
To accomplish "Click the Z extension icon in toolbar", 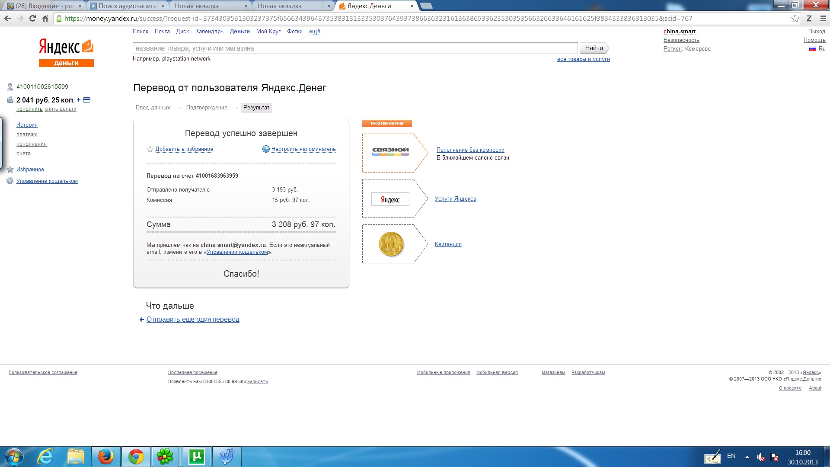I will (x=809, y=18).
